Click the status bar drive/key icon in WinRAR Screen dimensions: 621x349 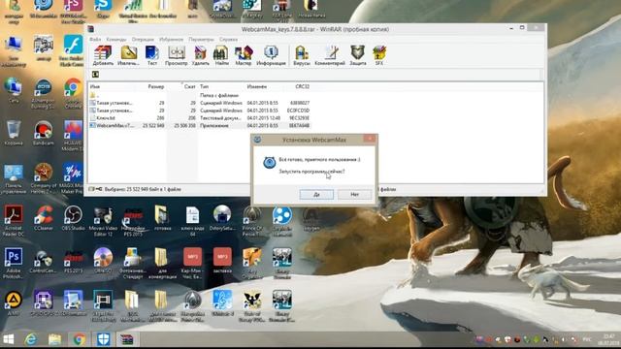pos(95,189)
